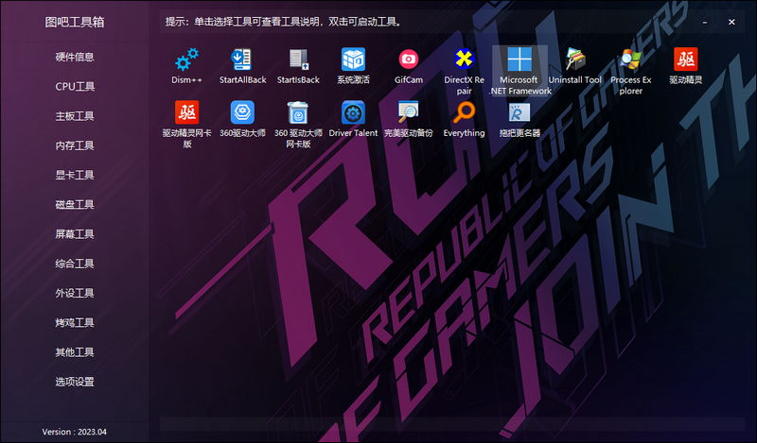Select the 完美驱动备份 icon
The height and width of the screenshot is (443, 757).
(409, 112)
